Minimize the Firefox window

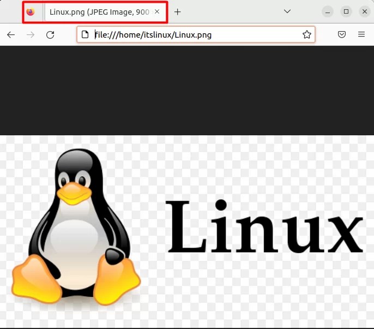(x=328, y=11)
